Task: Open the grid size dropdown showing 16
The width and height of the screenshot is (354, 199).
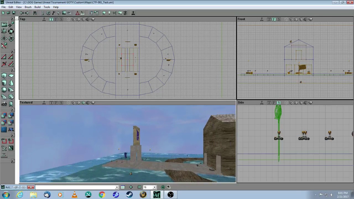Action: 154,187
